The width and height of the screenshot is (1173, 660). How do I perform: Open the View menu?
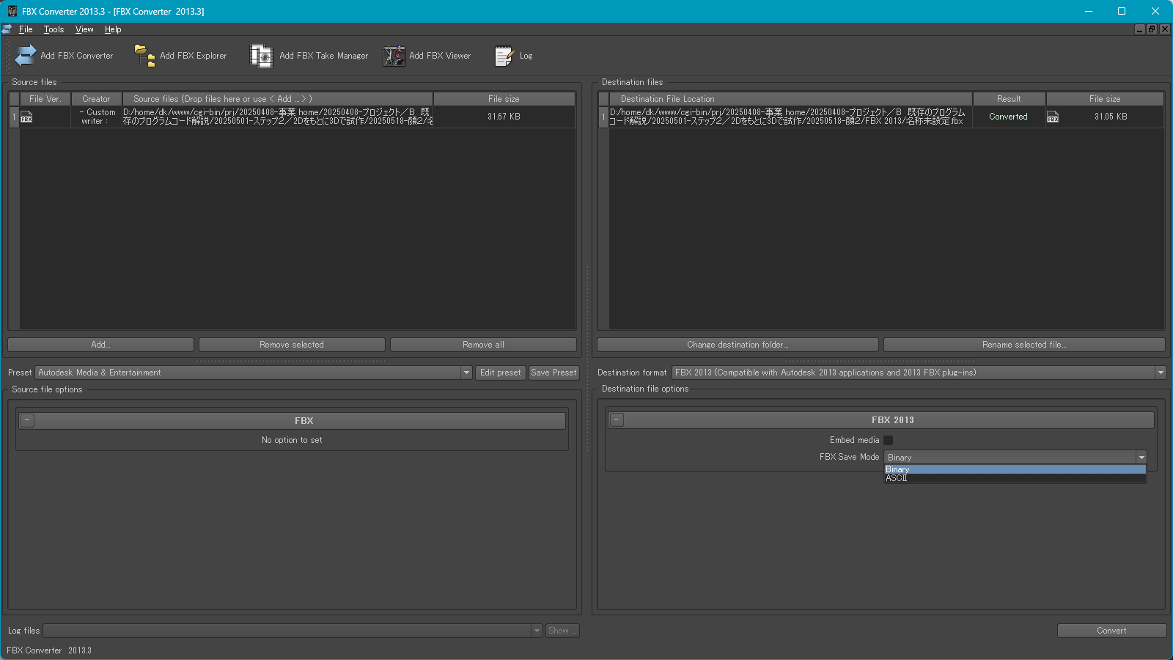(84, 29)
